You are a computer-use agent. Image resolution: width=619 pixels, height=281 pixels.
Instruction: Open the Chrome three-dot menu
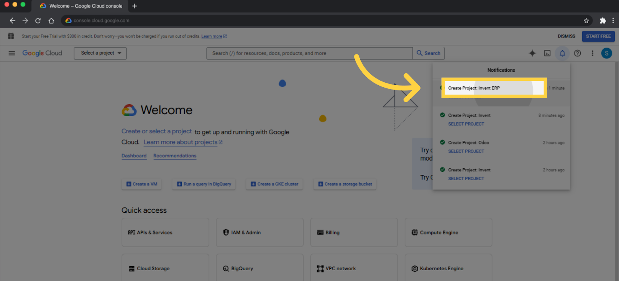(x=613, y=20)
